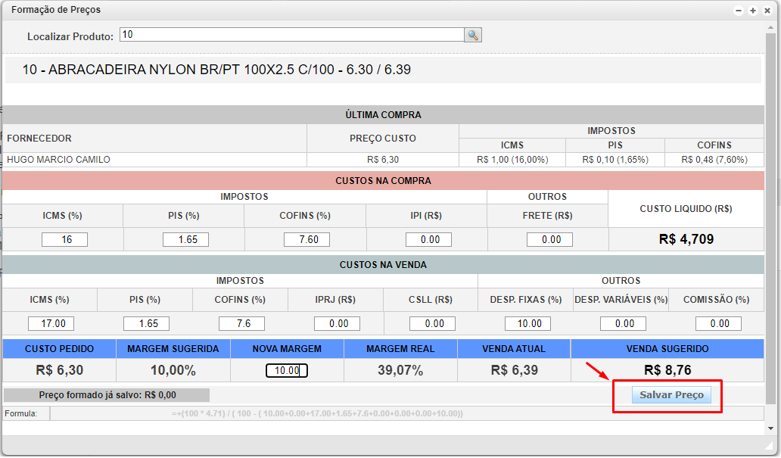The image size is (781, 458).
Task: Close the Formação de Preços window
Action: tap(767, 11)
